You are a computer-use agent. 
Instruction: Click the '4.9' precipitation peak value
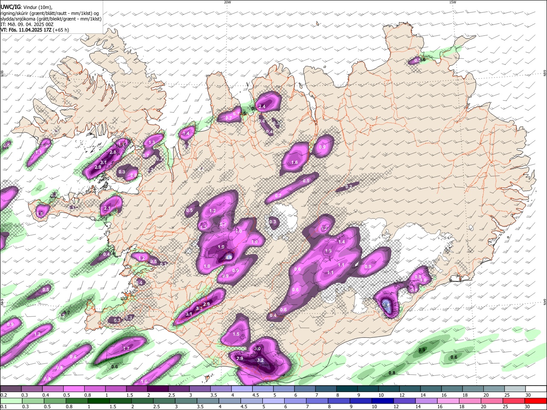tap(229, 258)
